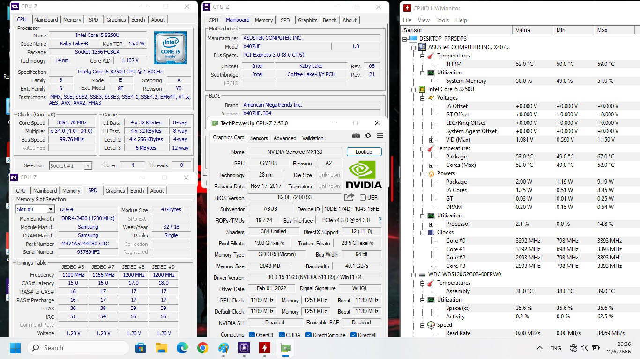The height and width of the screenshot is (359, 640).
Task: Open Memory tab in CPU-Z Motherboard window
Action: [x=264, y=20]
